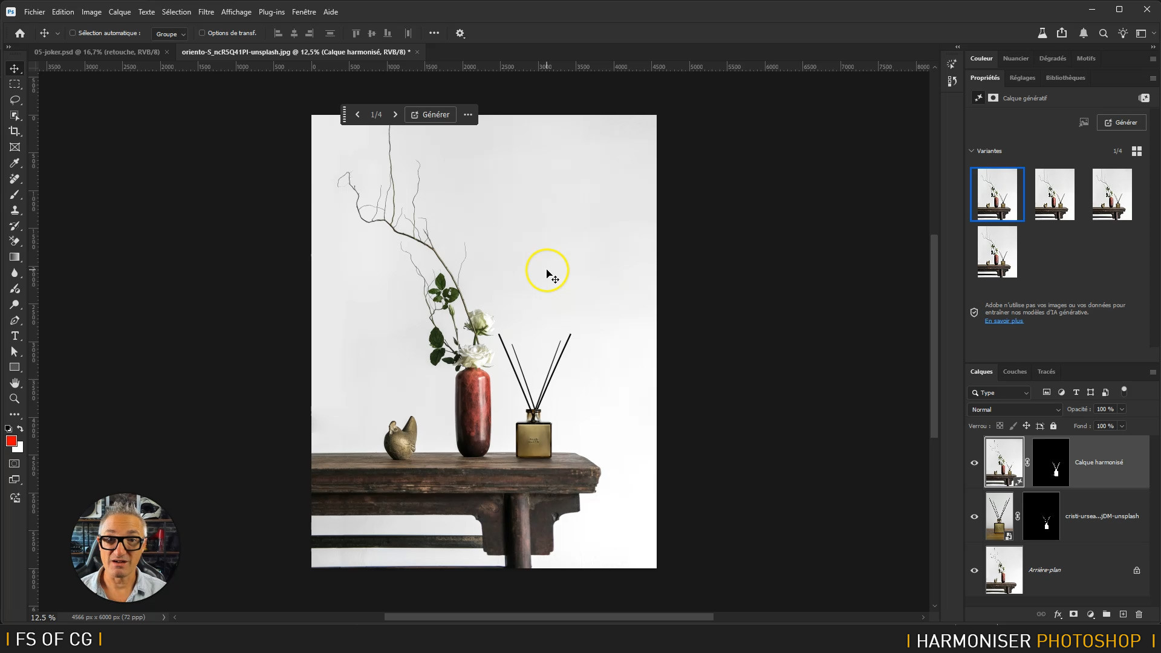Select the Crop tool
The image size is (1161, 653).
coord(15,131)
